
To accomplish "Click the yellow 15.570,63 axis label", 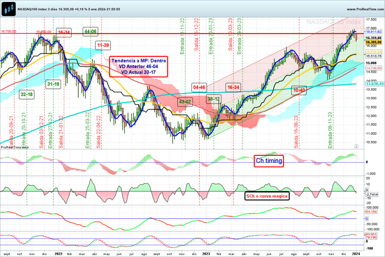I will (374, 52).
